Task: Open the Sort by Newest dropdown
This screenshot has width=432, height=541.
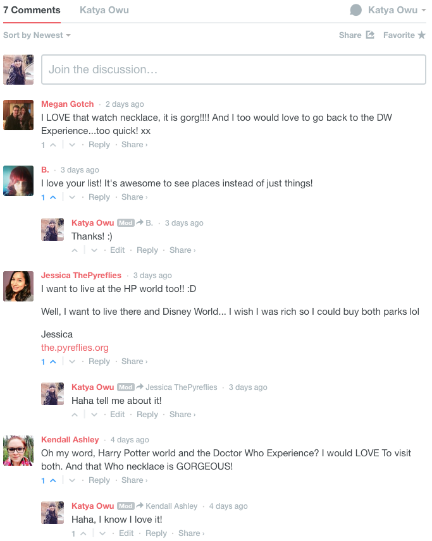Action: pyautogui.click(x=37, y=35)
